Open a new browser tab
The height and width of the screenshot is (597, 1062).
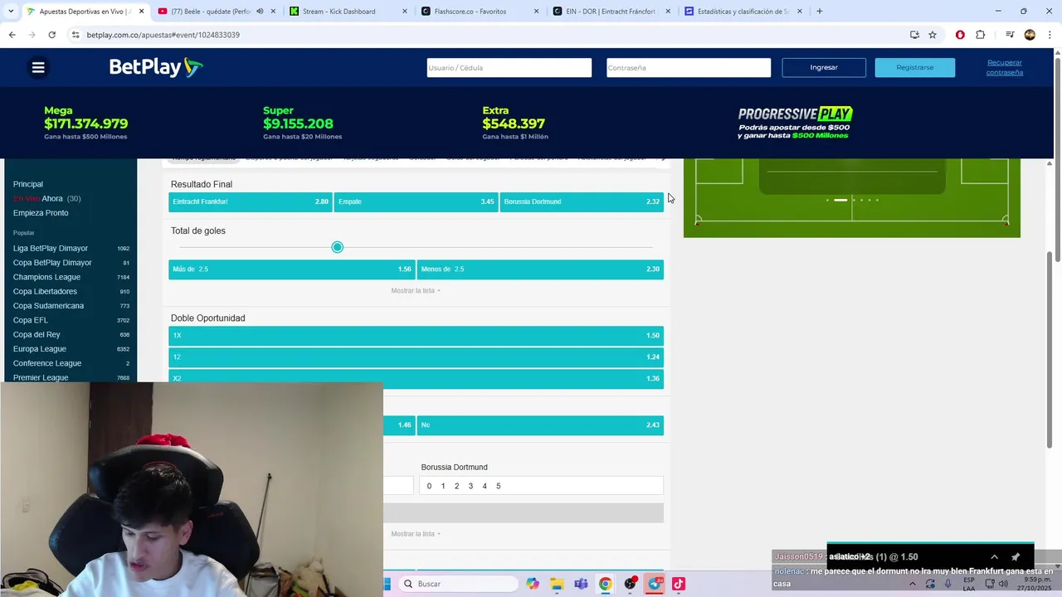point(820,12)
